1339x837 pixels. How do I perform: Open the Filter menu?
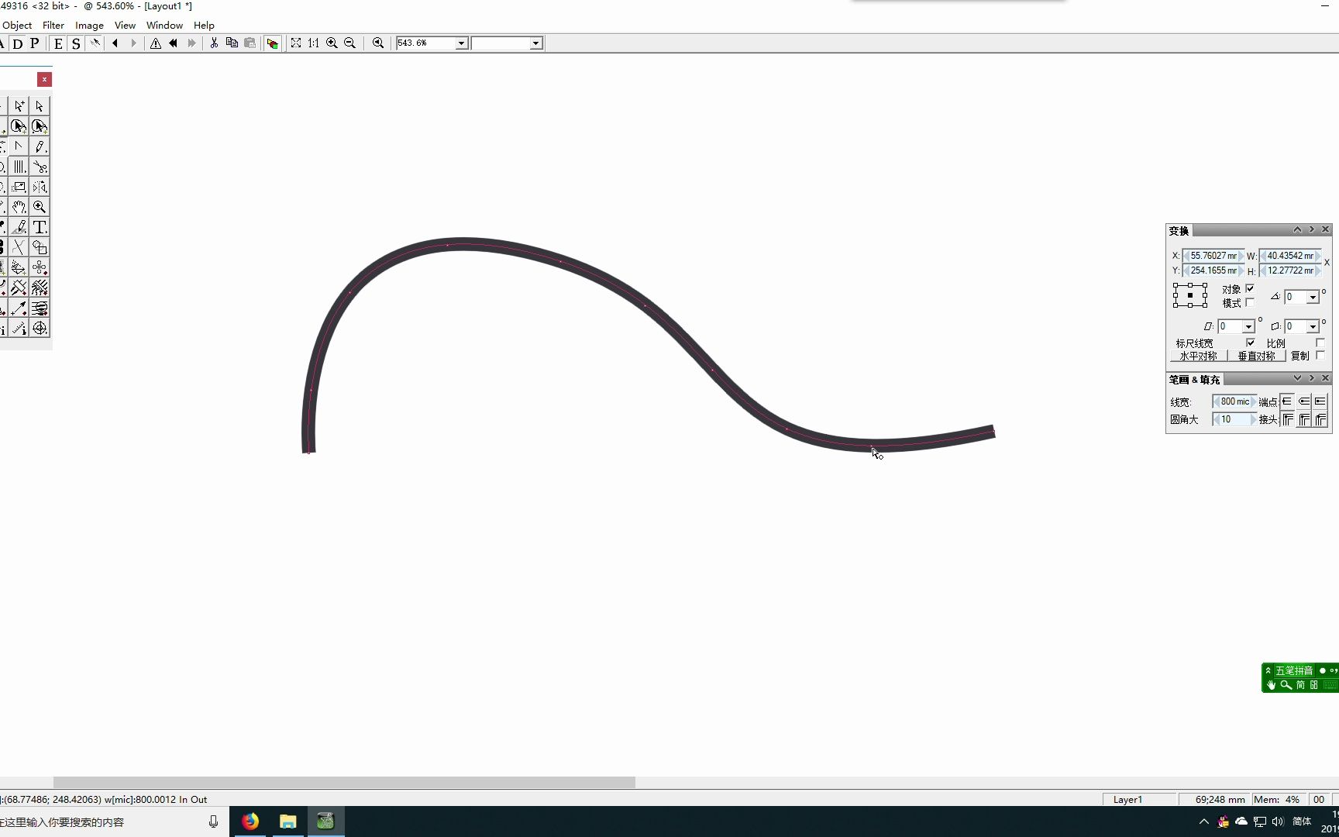click(x=53, y=26)
